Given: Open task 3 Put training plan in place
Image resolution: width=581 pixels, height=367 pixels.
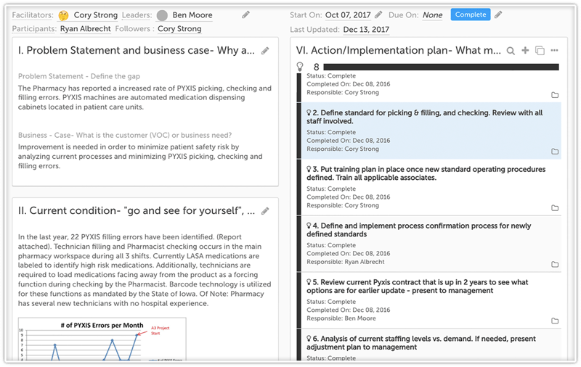Looking at the screenshot, I should click(426, 173).
